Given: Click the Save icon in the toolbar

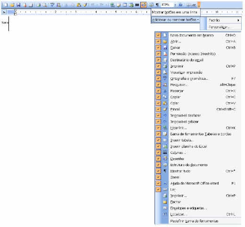Looking at the screenshot, I should coord(18,5).
